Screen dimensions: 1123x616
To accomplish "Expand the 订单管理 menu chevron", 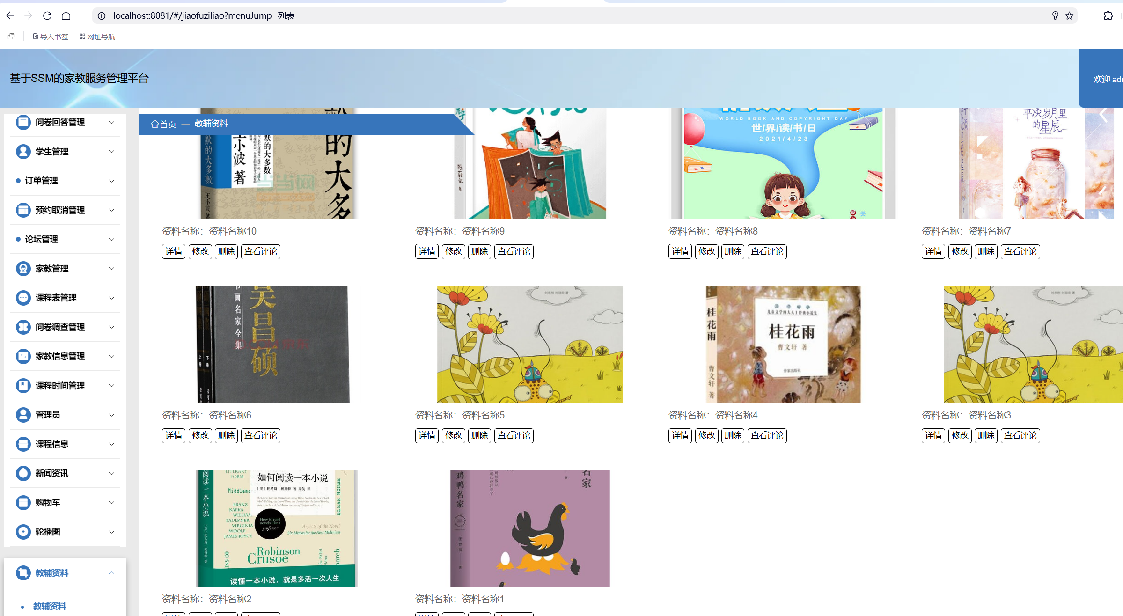I will [111, 181].
